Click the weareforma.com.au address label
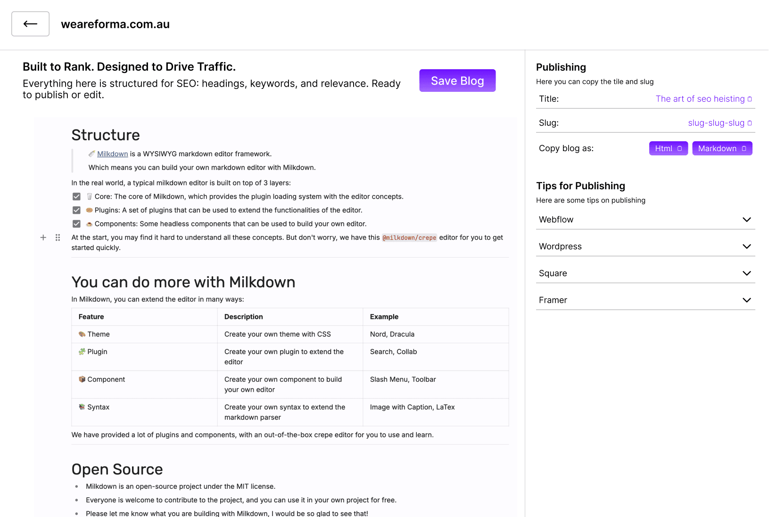The height and width of the screenshot is (517, 769). 115,24
